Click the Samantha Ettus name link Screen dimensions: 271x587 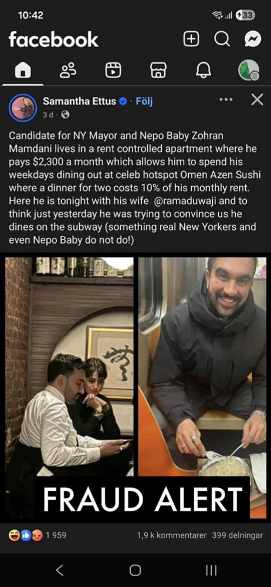point(79,101)
